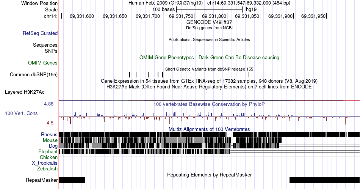Click the OMIM Genes track label
The width and height of the screenshot is (360, 189).
click(43, 63)
